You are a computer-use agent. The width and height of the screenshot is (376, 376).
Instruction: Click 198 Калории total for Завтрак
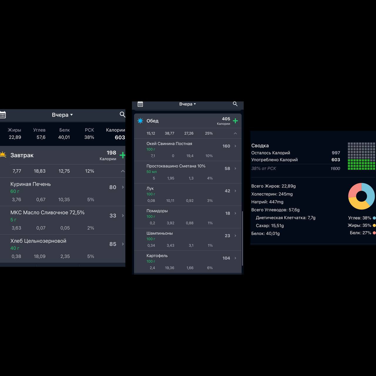point(108,155)
